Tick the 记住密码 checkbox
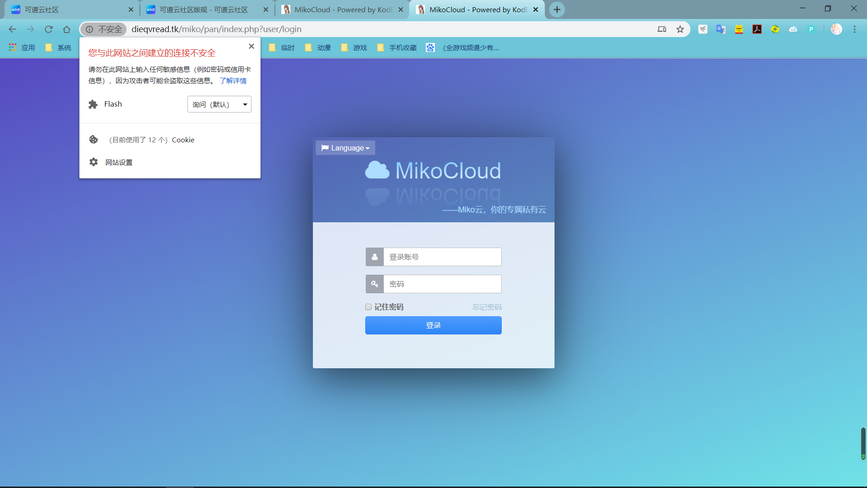867x488 pixels. 368,307
